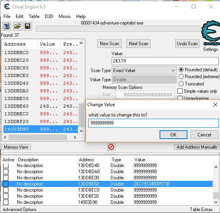This screenshot has height=213, width=220.
Task: Open the Scan Type dropdown
Action: coord(144,70)
